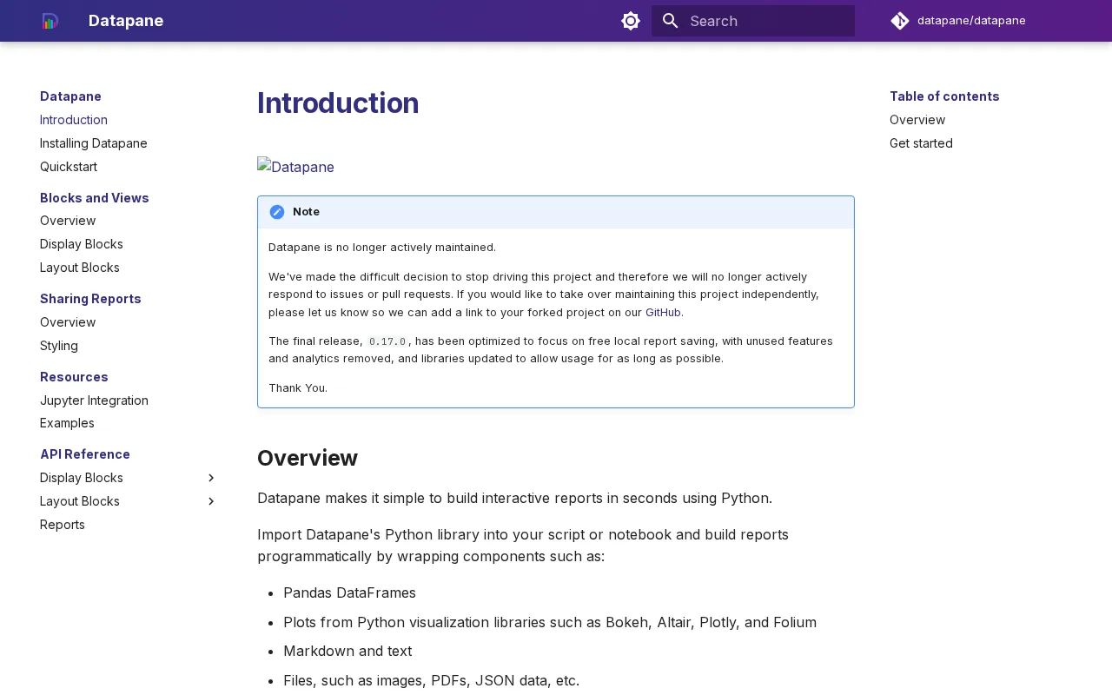1112x695 pixels.
Task: Focus the Search input field
Action: [753, 21]
